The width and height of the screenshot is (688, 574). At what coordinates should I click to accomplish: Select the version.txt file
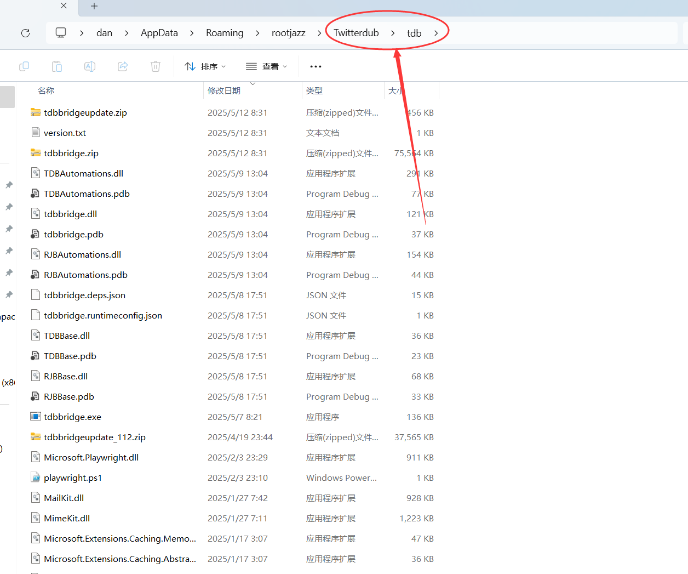pos(65,133)
